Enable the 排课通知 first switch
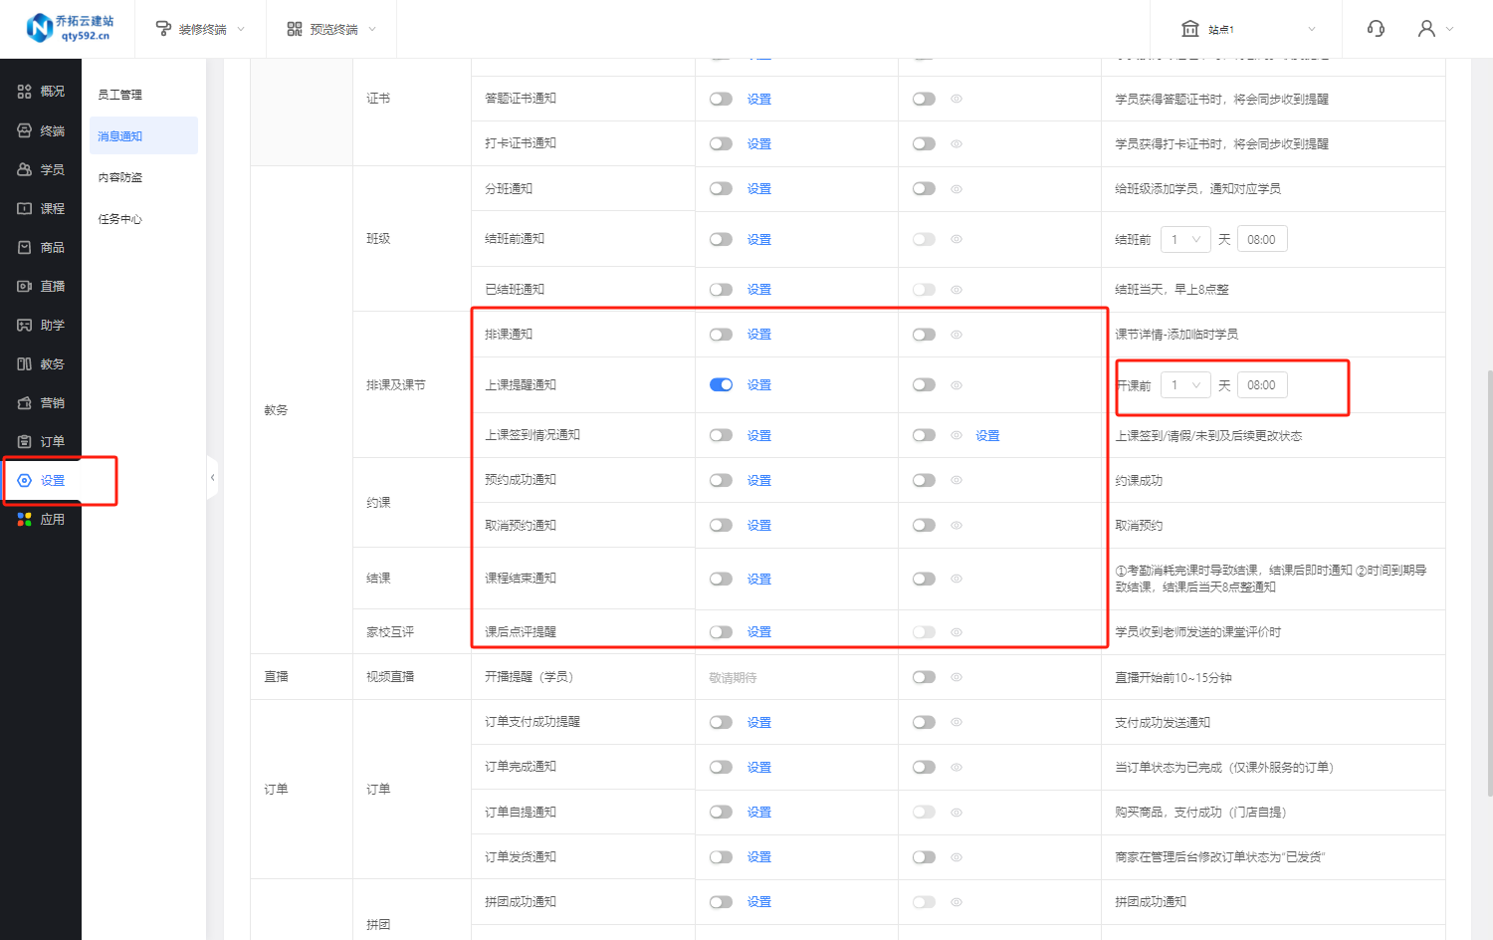 pyautogui.click(x=721, y=335)
